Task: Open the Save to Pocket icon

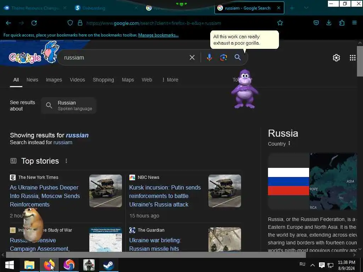Action: (x=316, y=23)
